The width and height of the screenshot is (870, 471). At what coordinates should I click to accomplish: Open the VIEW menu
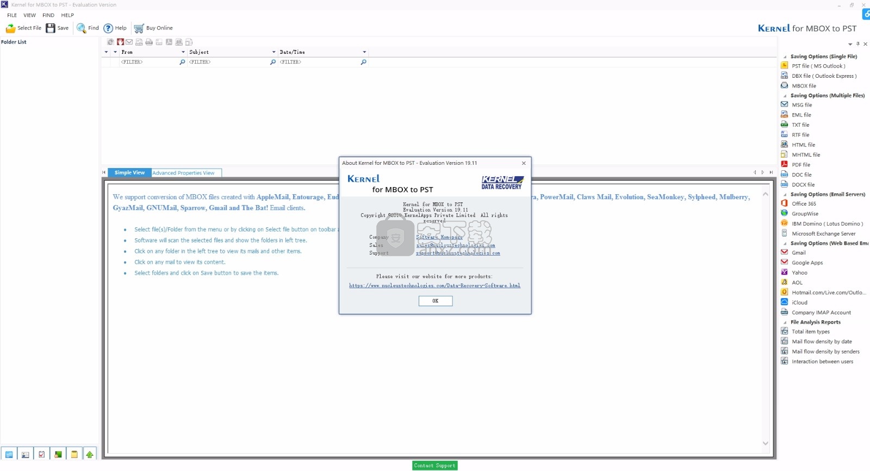[30, 15]
